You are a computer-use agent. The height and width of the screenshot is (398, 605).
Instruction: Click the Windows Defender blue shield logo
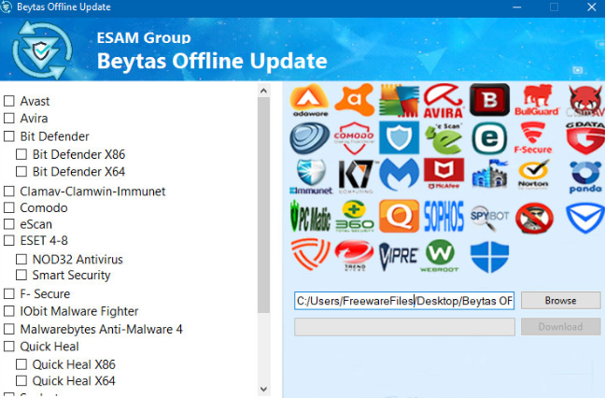(x=489, y=257)
